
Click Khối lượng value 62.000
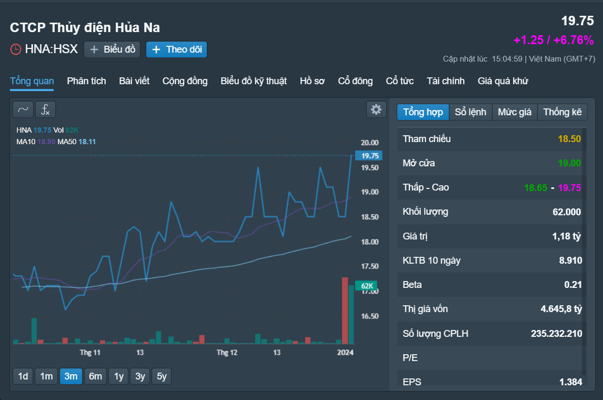(567, 212)
